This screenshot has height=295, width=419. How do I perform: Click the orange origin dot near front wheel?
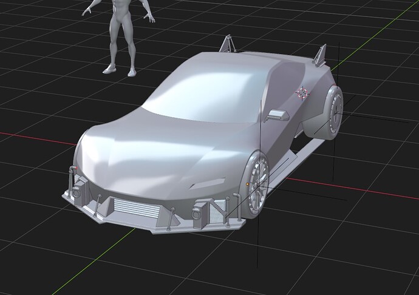247,184
